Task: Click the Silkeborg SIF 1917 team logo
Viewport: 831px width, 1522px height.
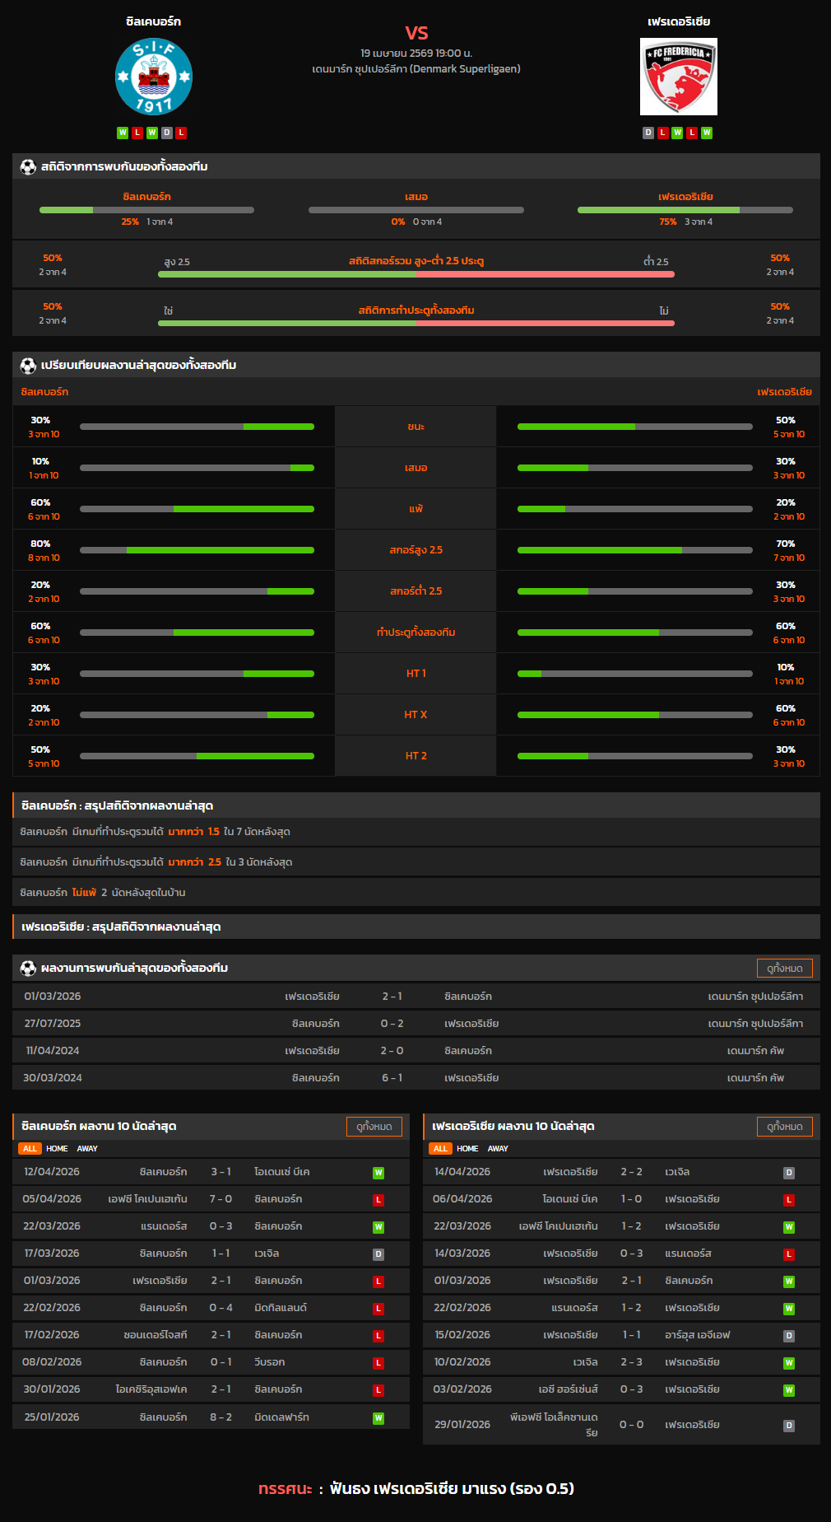Action: click(153, 77)
